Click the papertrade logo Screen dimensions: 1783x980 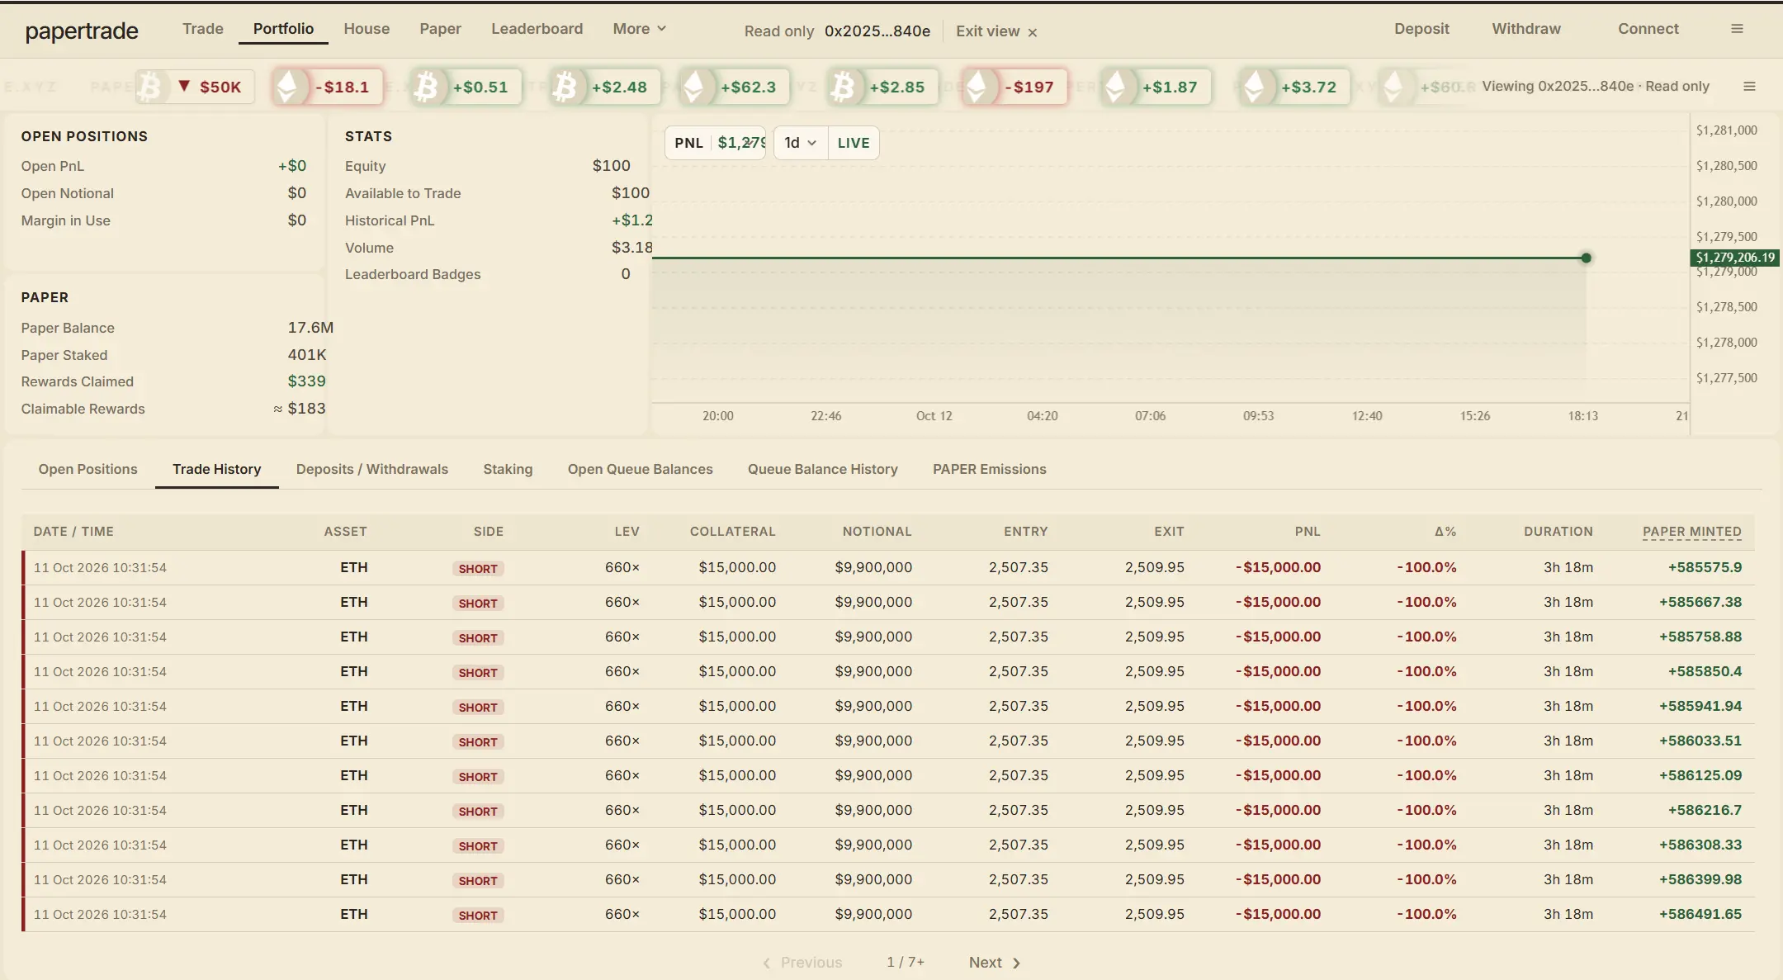pos(82,31)
